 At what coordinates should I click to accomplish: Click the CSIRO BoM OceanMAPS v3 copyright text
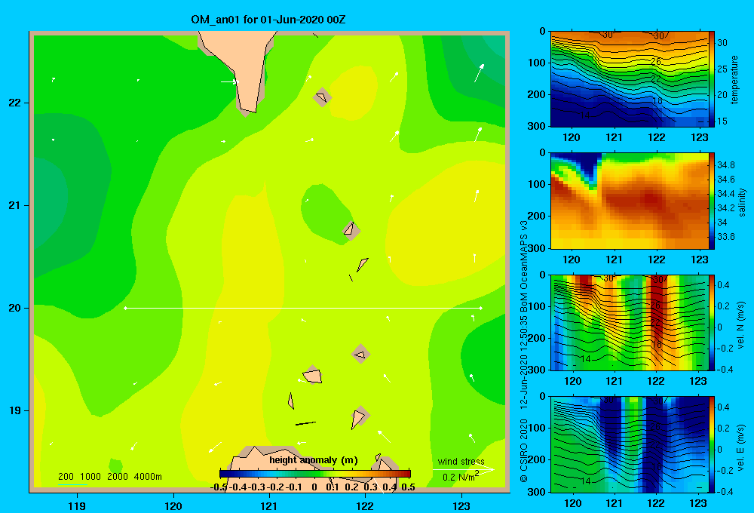tap(524, 352)
